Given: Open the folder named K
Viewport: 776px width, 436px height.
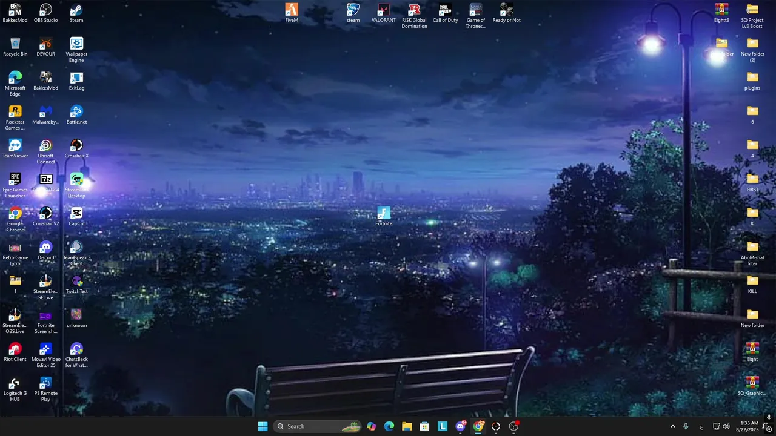Looking at the screenshot, I should point(752,217).
